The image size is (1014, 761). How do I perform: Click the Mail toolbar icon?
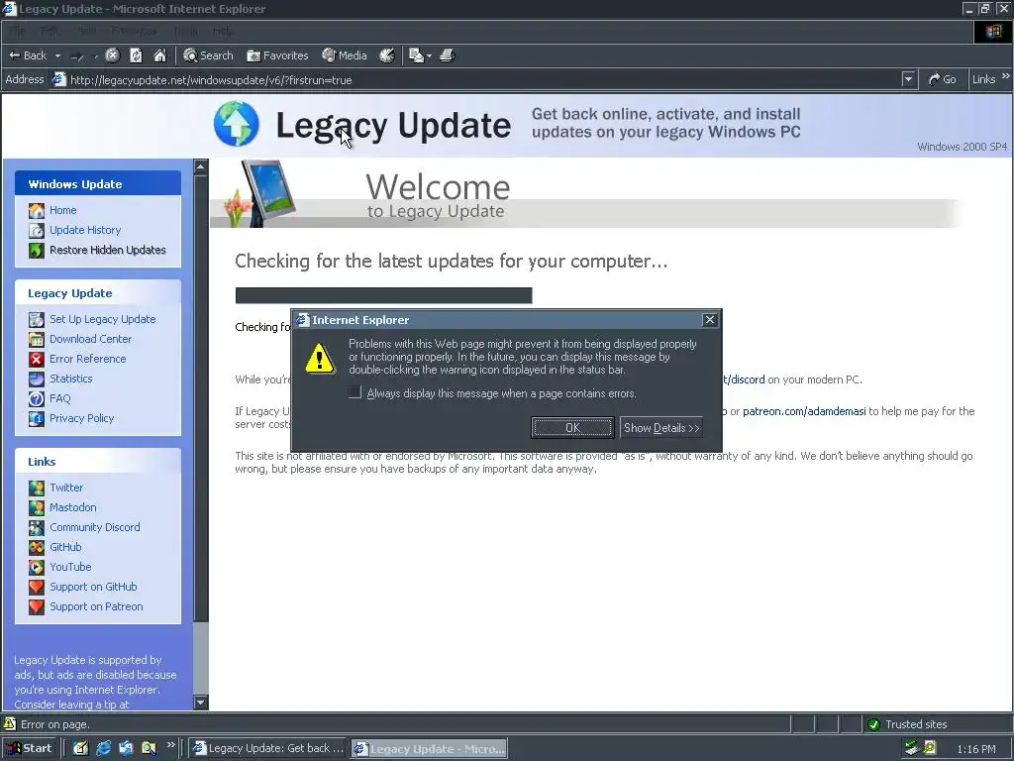point(417,55)
